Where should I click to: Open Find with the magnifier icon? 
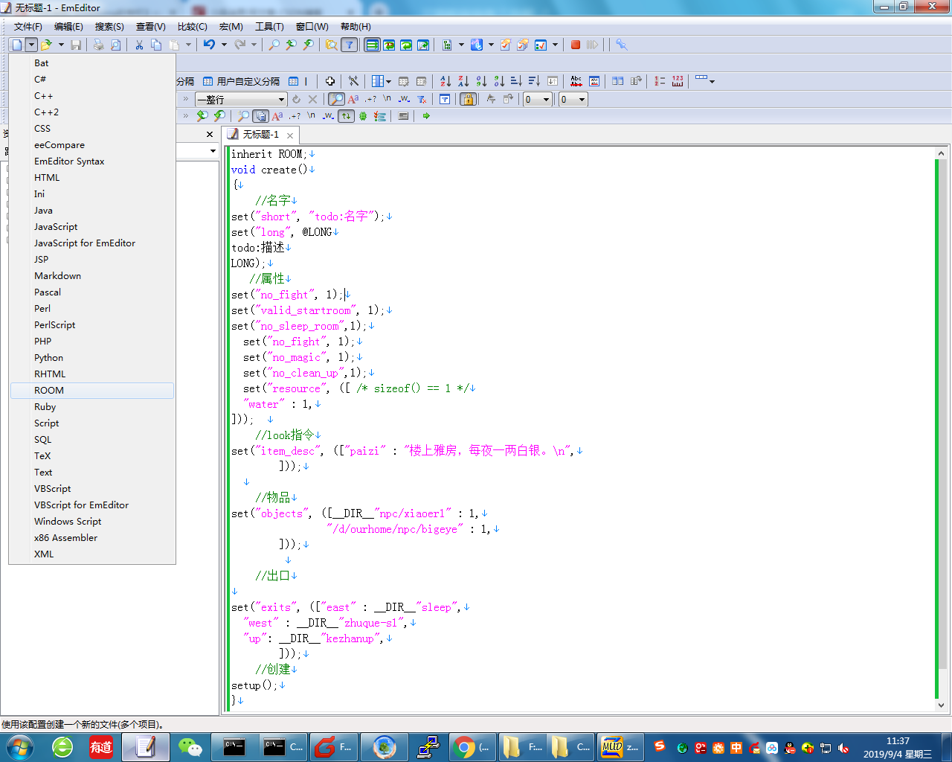coord(273,45)
